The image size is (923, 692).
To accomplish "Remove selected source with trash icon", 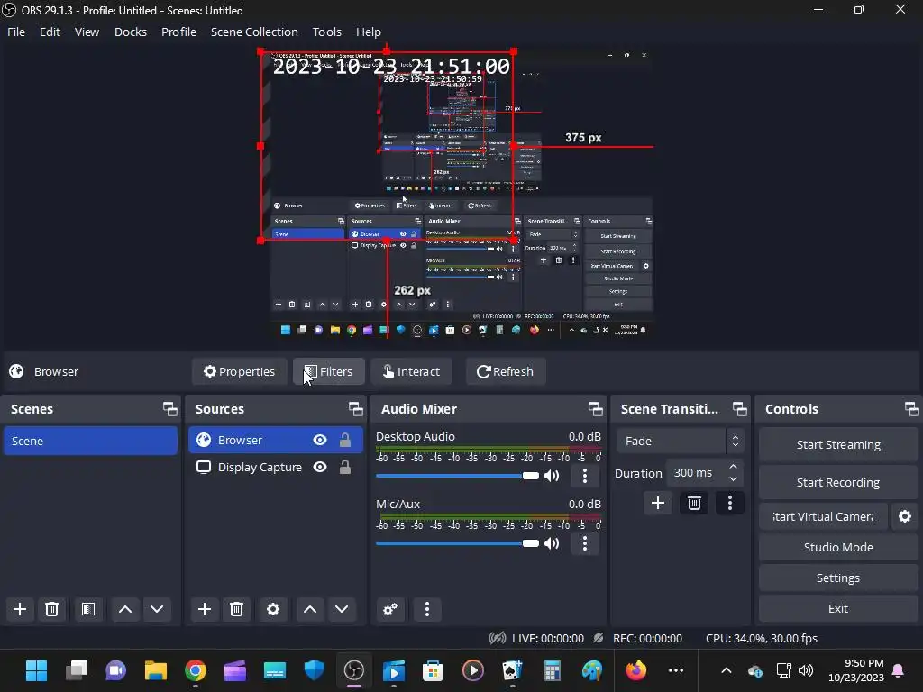I will click(x=237, y=609).
